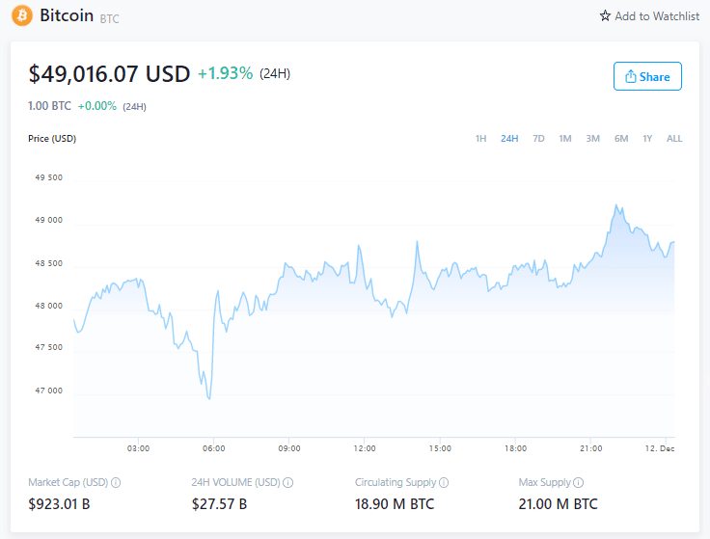Click the 47 000 axis label
710x539 pixels.
(49, 391)
